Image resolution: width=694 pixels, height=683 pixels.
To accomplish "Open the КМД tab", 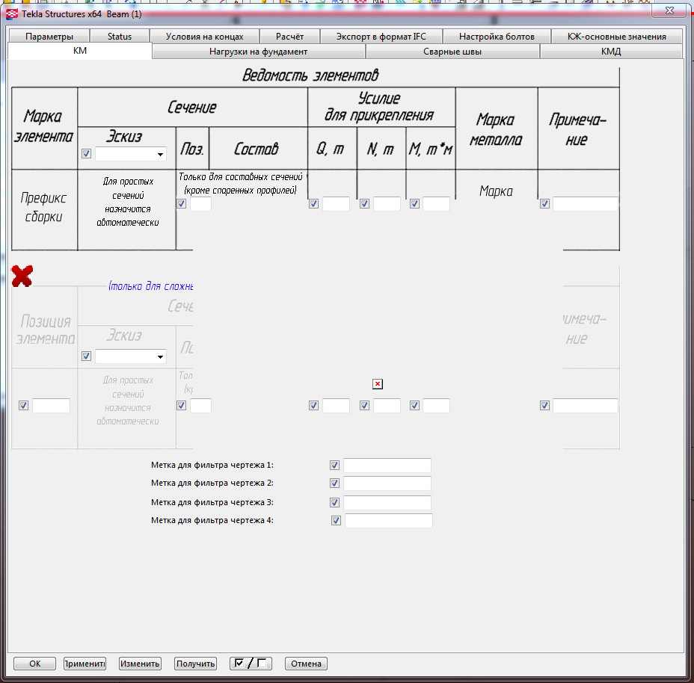I will tap(611, 52).
